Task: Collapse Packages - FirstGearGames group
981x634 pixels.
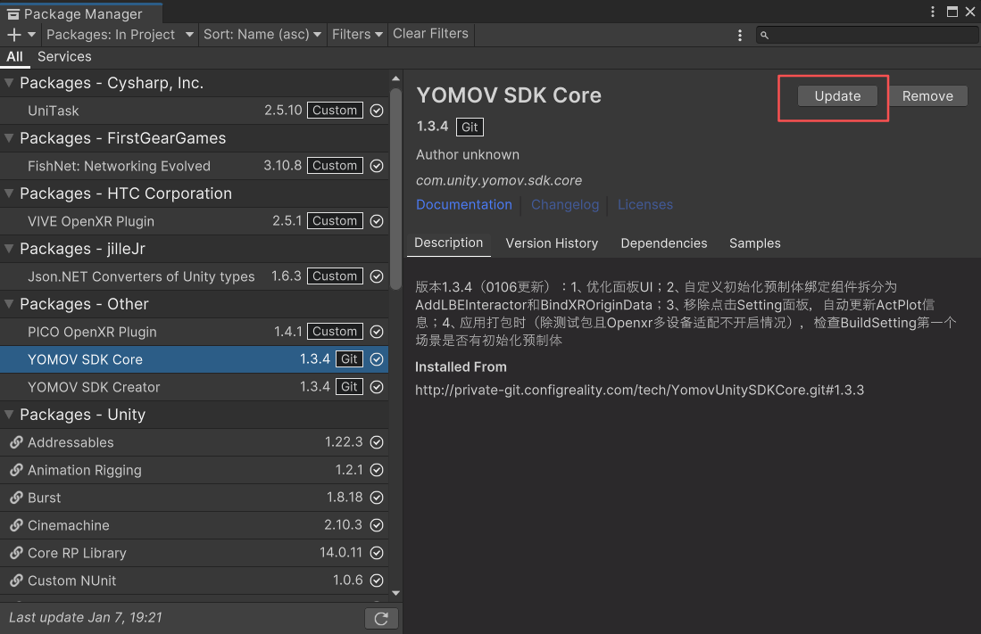Action: pos(9,137)
